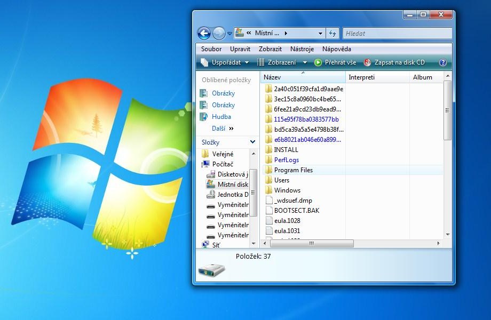Click the Refresh button beside address bar
Viewport: 491px width, 320px height.
click(x=332, y=33)
